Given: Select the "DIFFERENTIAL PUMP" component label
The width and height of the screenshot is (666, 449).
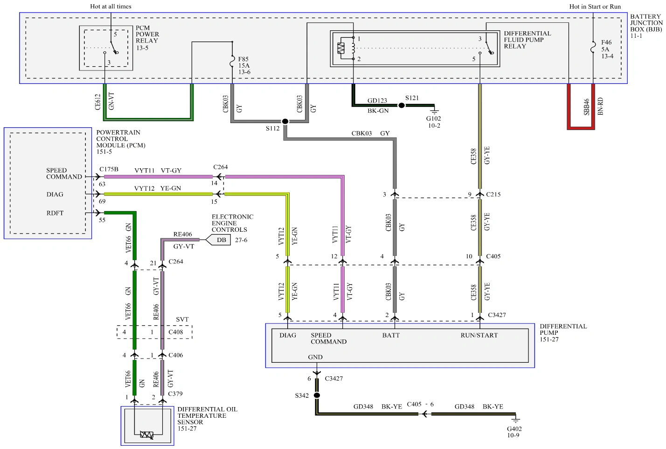Looking at the screenshot, I should click(563, 330).
